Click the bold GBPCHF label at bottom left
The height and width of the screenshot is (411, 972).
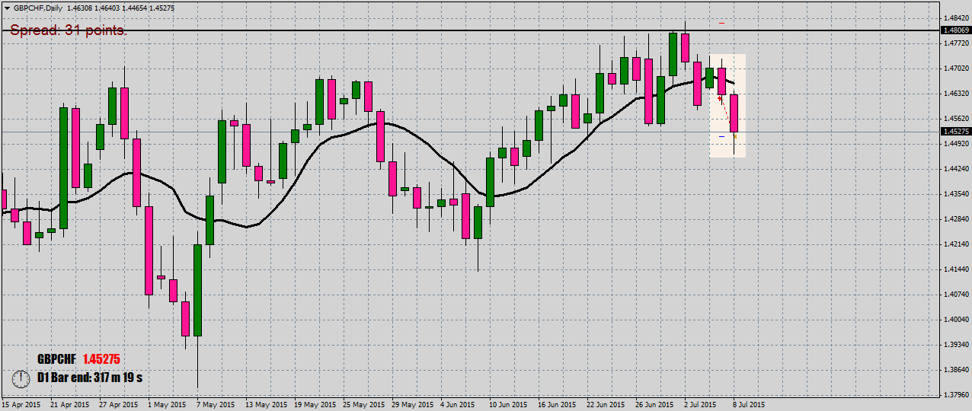click(x=57, y=359)
